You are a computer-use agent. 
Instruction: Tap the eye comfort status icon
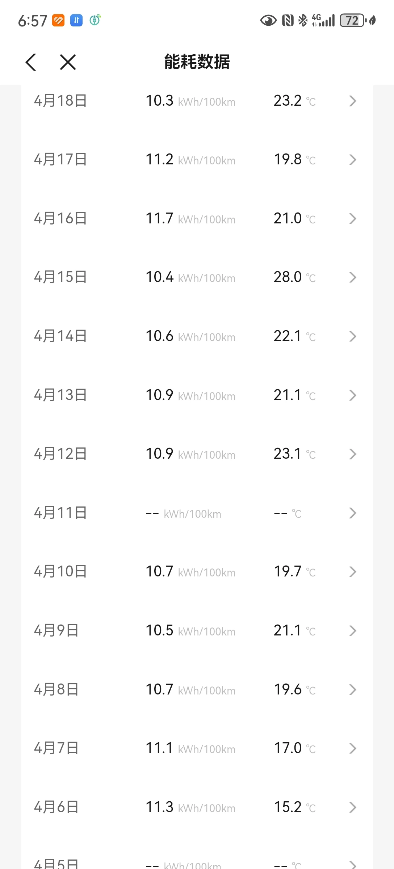[x=268, y=21]
